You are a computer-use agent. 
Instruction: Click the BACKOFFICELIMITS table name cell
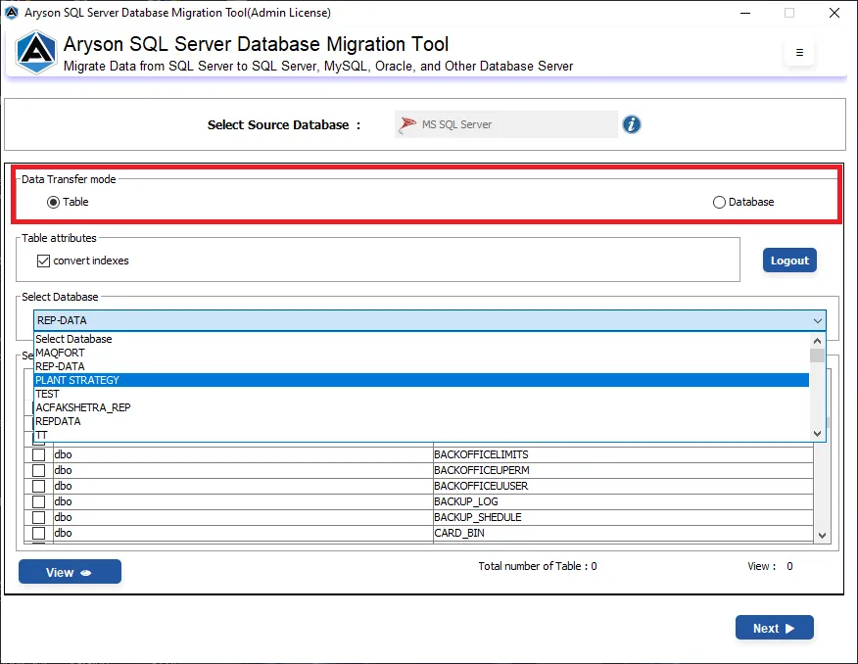point(623,454)
